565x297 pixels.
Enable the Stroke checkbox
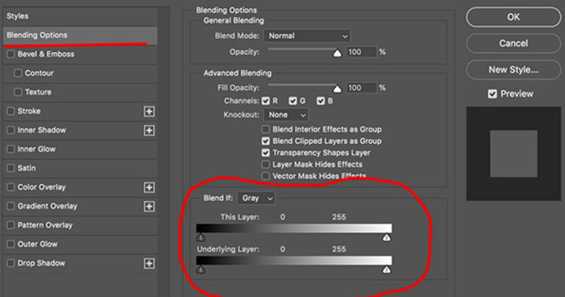pyautogui.click(x=11, y=111)
